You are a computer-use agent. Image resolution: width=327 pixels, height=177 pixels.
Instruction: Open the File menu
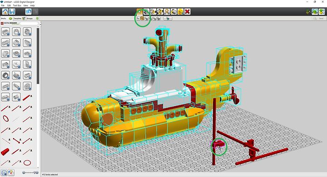coord(3,5)
